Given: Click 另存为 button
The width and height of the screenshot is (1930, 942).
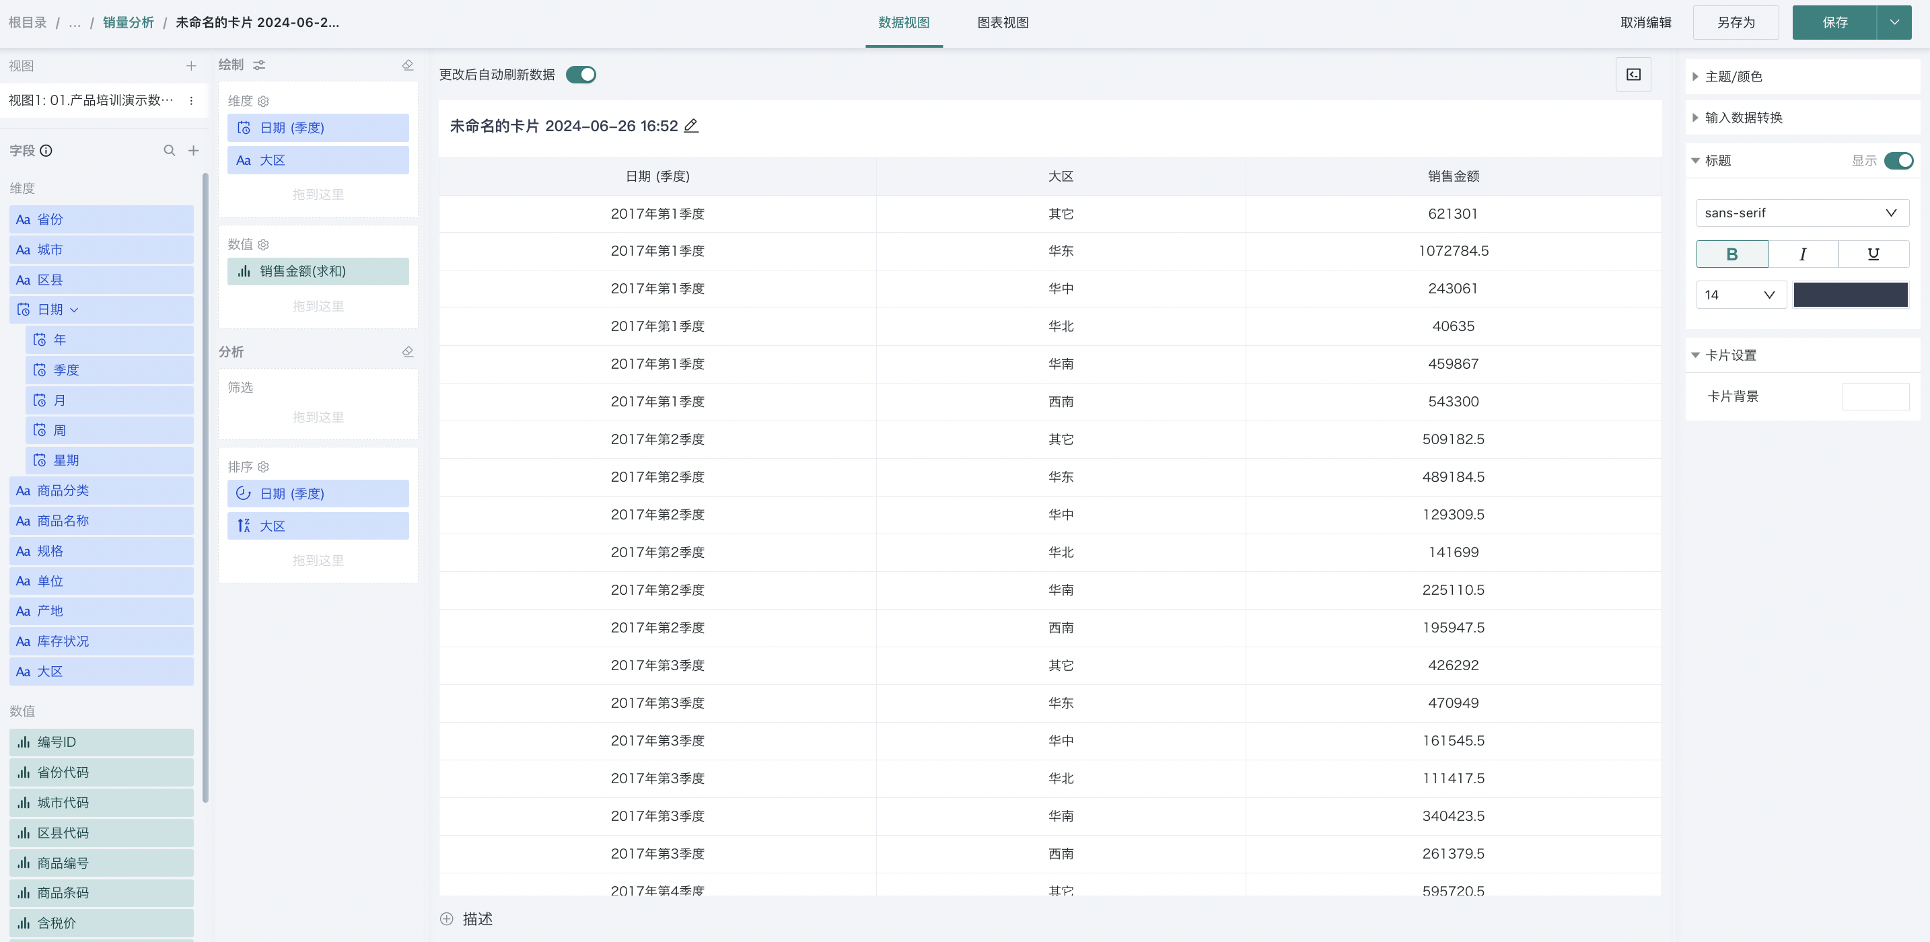Looking at the screenshot, I should 1736,22.
